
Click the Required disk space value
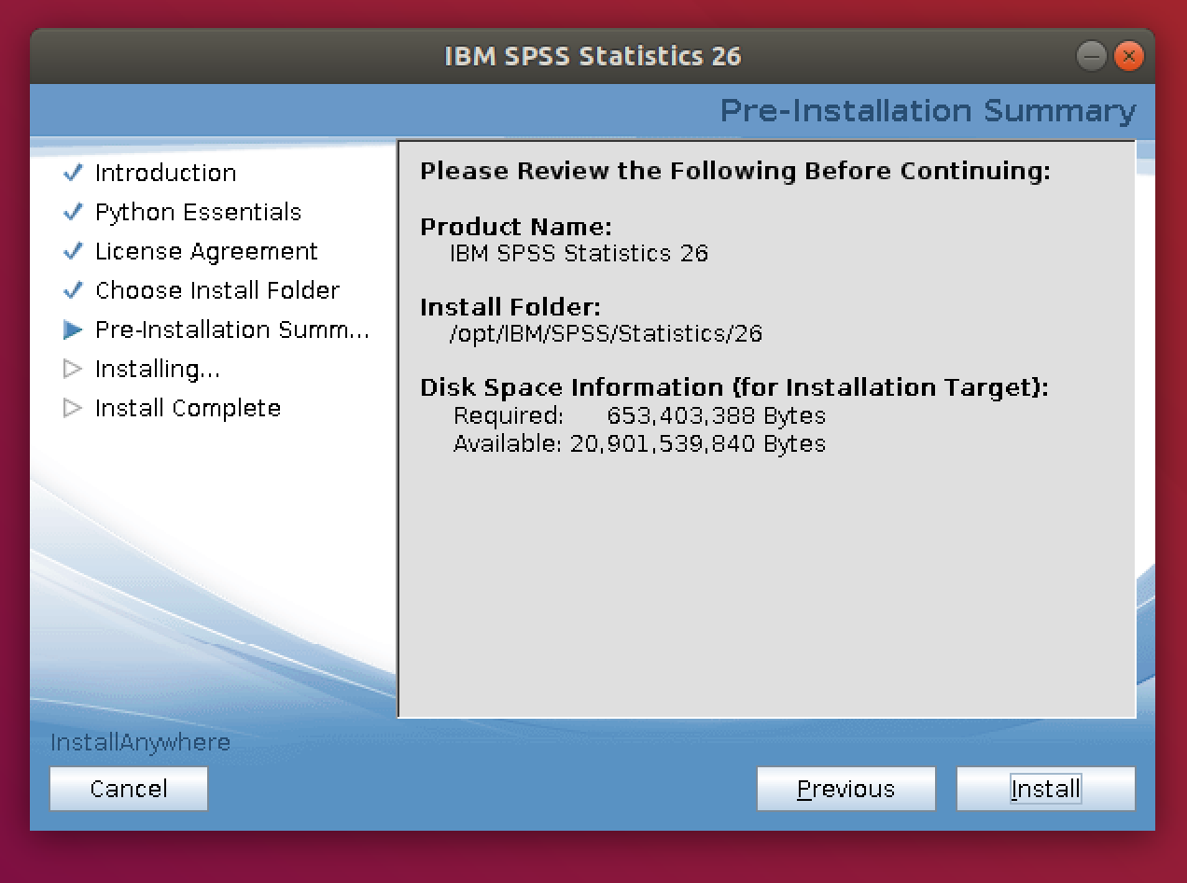pos(716,415)
